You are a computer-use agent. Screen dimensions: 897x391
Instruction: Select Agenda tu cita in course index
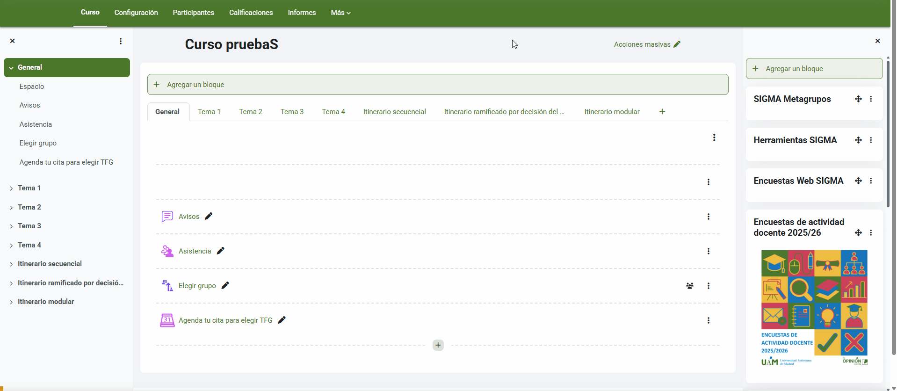point(67,162)
